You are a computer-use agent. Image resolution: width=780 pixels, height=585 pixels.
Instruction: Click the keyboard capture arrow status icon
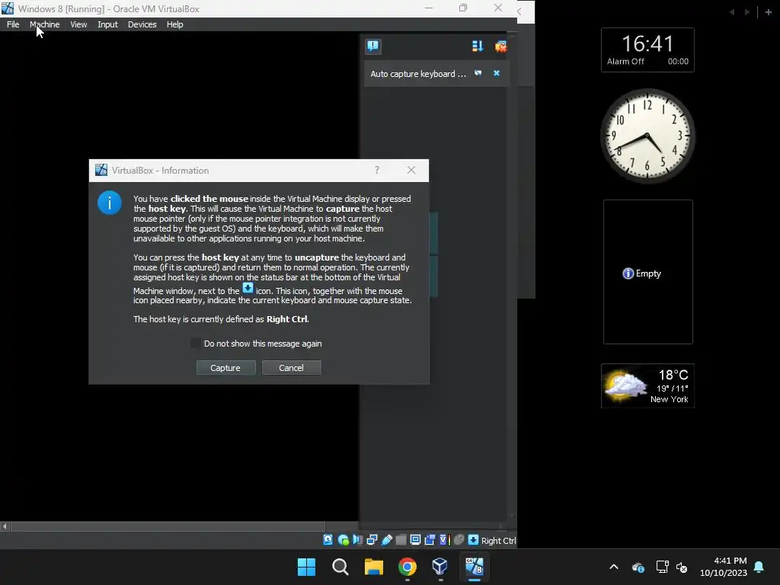473,540
